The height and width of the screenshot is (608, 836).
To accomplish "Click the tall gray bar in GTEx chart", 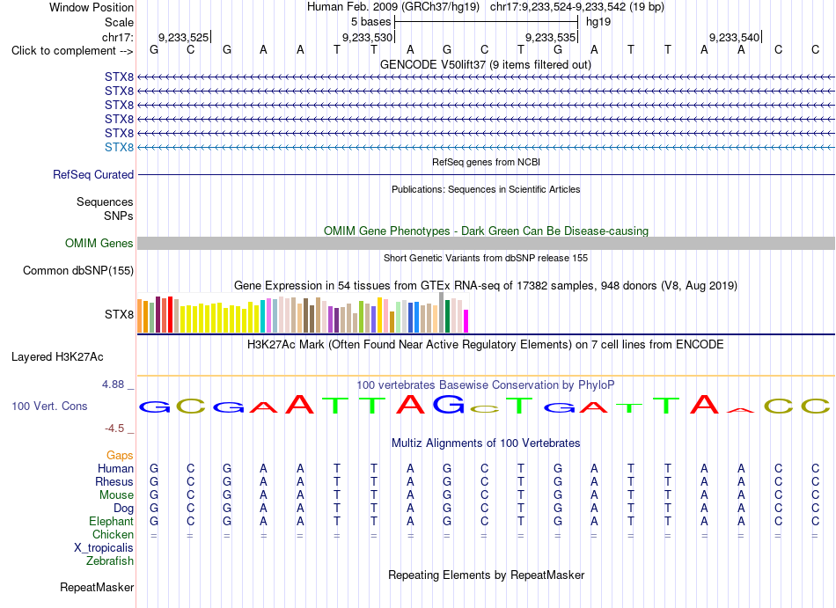I will (441, 312).
